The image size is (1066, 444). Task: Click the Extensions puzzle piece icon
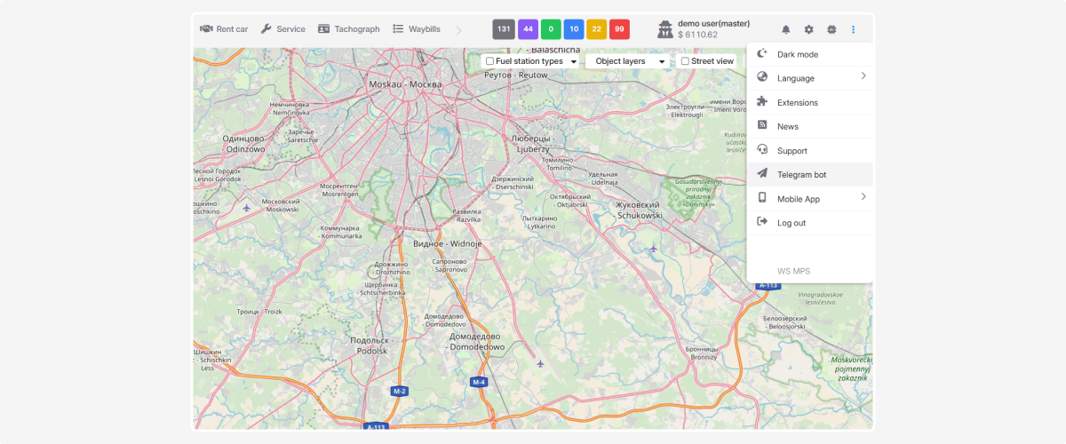[x=762, y=102]
